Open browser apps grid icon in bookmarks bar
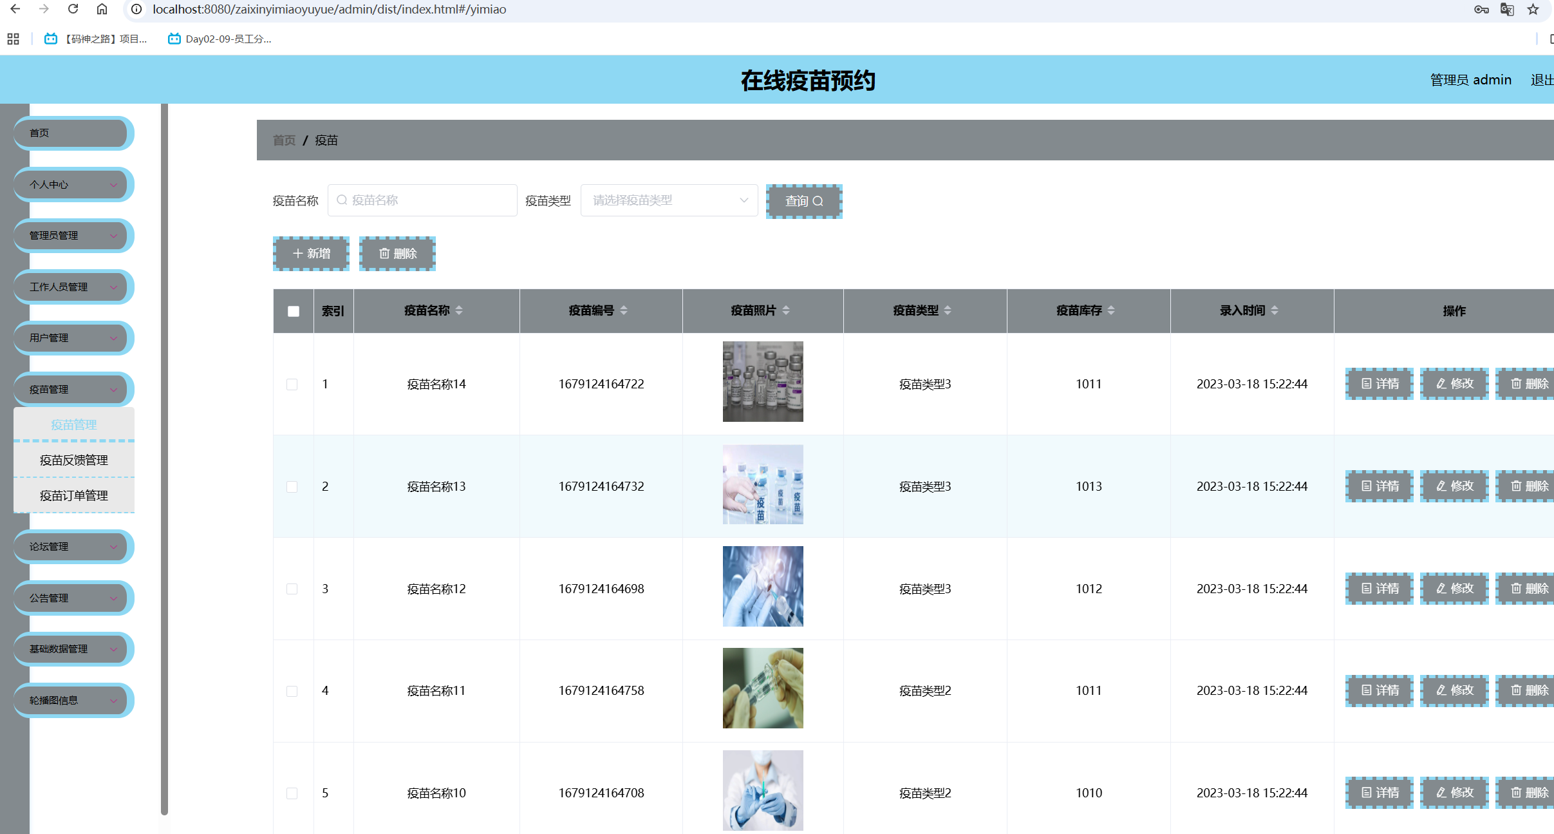 (x=13, y=39)
